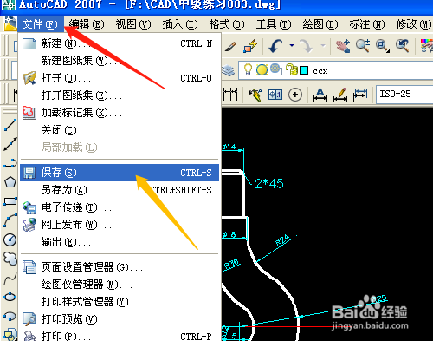Click the Quick Leader icon
433x341 pixels.
point(255,95)
